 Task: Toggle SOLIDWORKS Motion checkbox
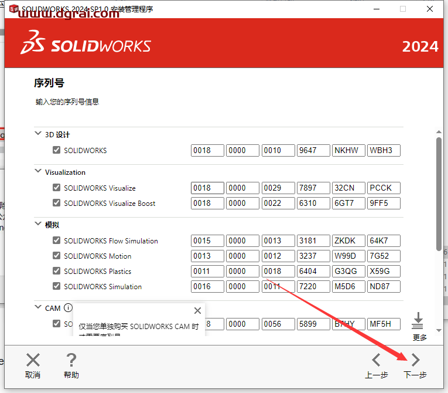pyautogui.click(x=56, y=255)
